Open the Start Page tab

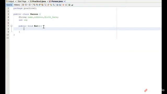[x=22, y=1]
